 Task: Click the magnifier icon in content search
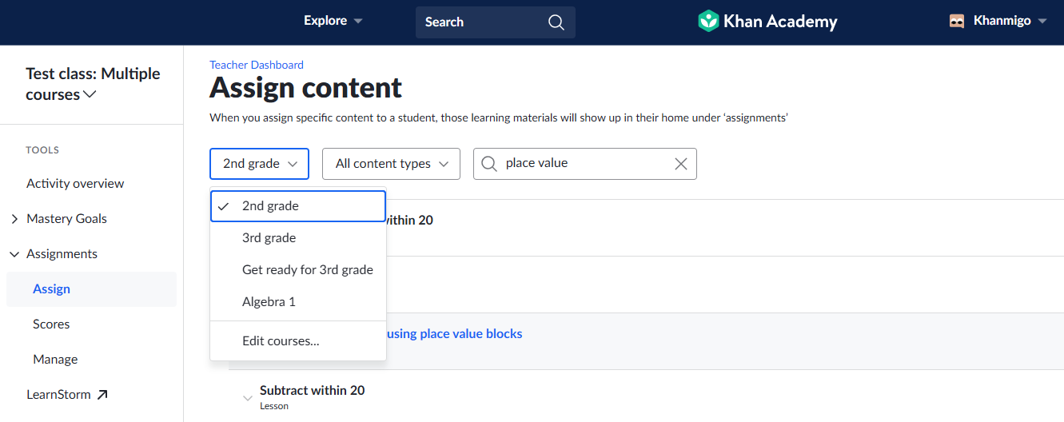click(x=488, y=164)
